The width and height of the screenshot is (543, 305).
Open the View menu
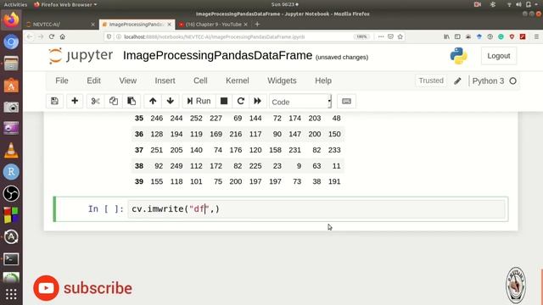click(128, 80)
